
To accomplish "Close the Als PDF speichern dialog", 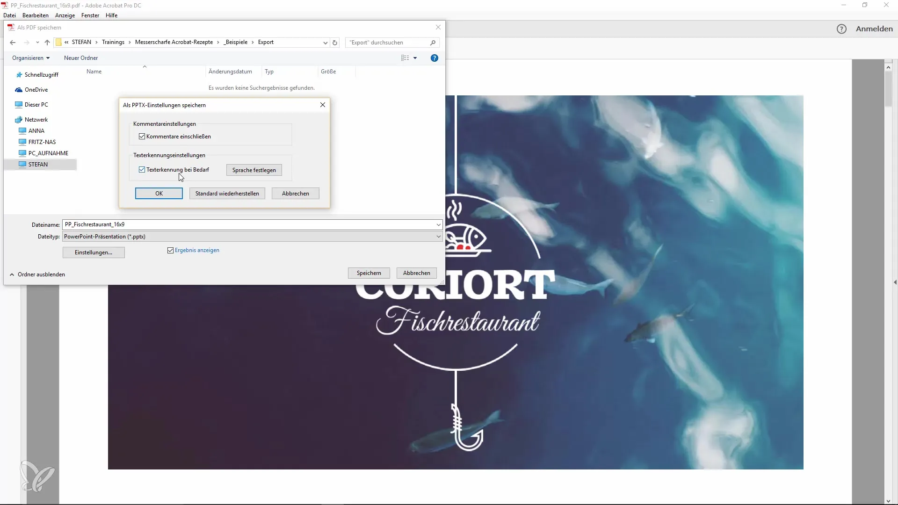I will pos(438,28).
